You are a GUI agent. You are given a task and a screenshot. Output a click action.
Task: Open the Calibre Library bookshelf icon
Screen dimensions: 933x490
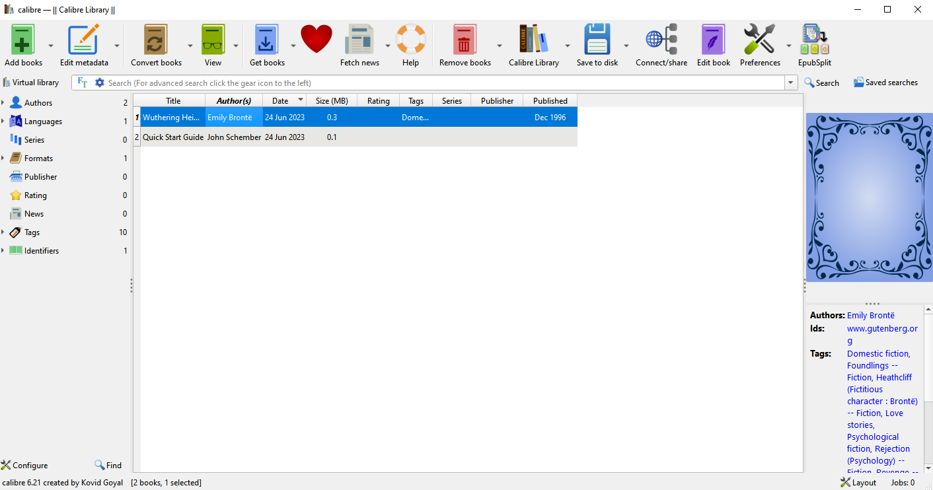point(533,40)
